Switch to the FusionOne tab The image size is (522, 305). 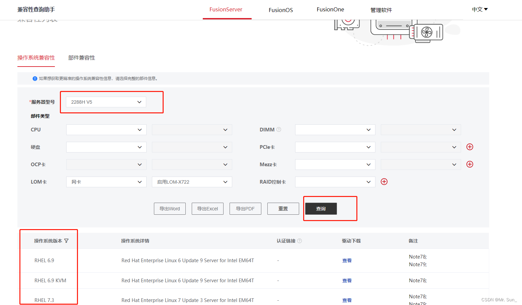(330, 9)
